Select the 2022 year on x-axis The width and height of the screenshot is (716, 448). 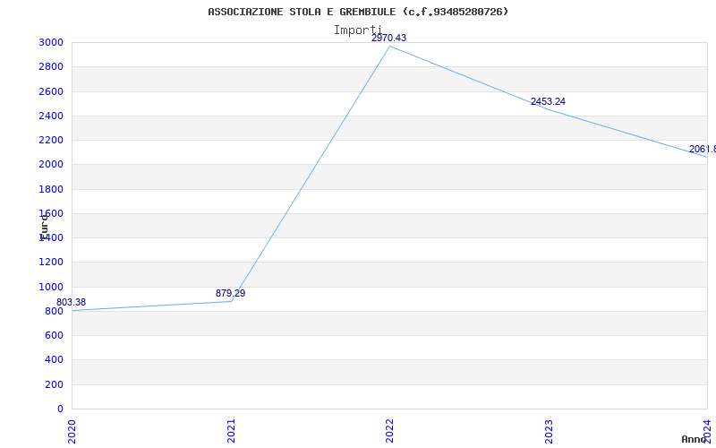click(390, 430)
